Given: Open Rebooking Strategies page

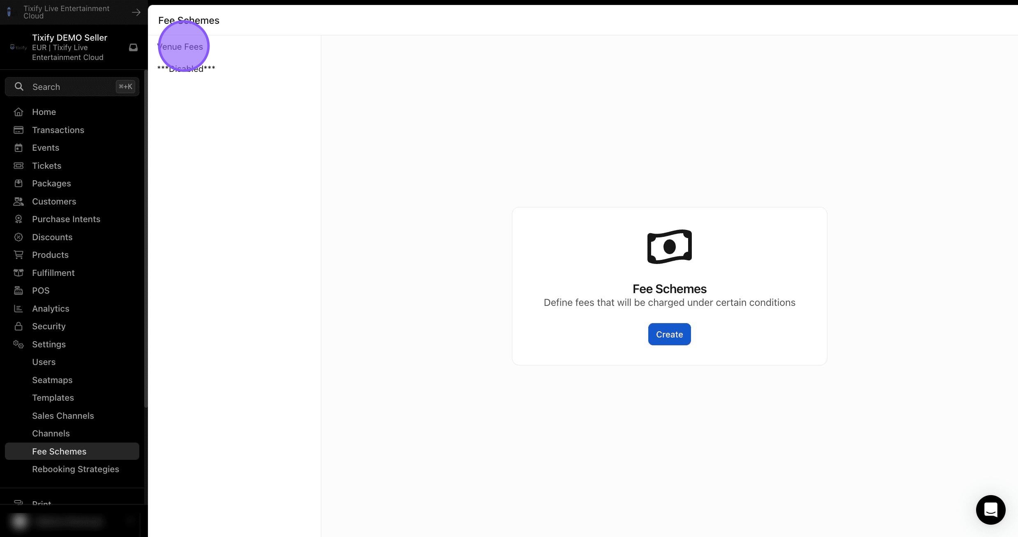Looking at the screenshot, I should [76, 469].
